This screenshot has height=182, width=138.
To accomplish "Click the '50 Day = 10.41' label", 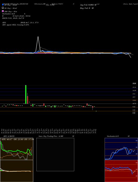I will pos(10,8).
